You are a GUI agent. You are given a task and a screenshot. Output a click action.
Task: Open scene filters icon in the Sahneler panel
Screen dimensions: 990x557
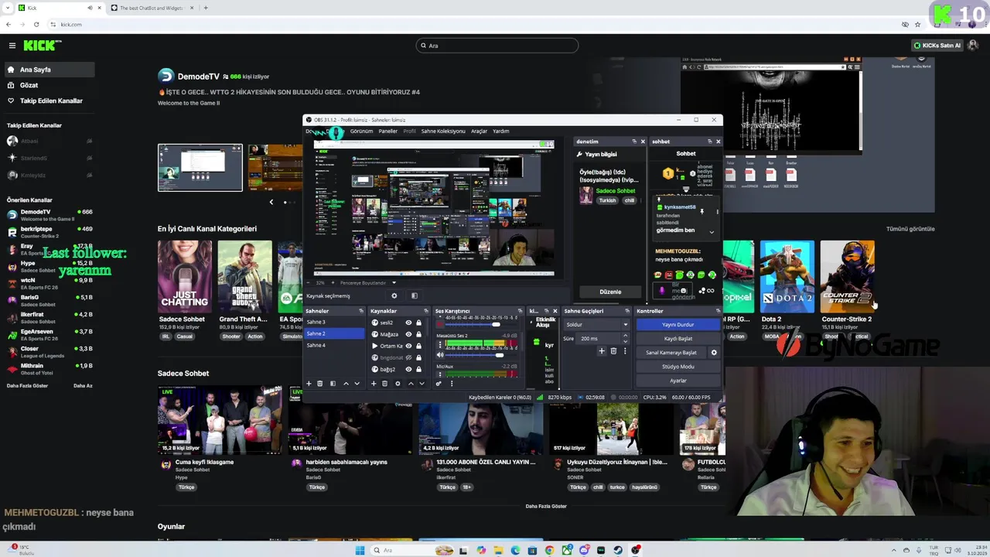point(333,384)
